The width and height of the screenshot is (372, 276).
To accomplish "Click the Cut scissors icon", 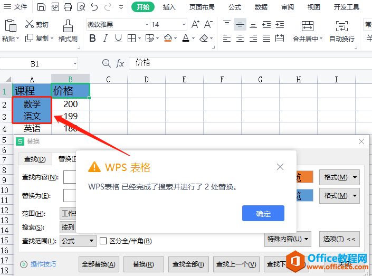I will point(30,24).
